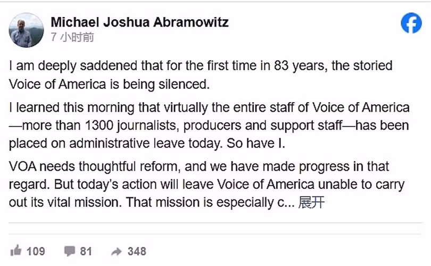Image resolution: width=431 pixels, height=266 pixels.
Task: View the 348 shares count
Action: [x=137, y=251]
